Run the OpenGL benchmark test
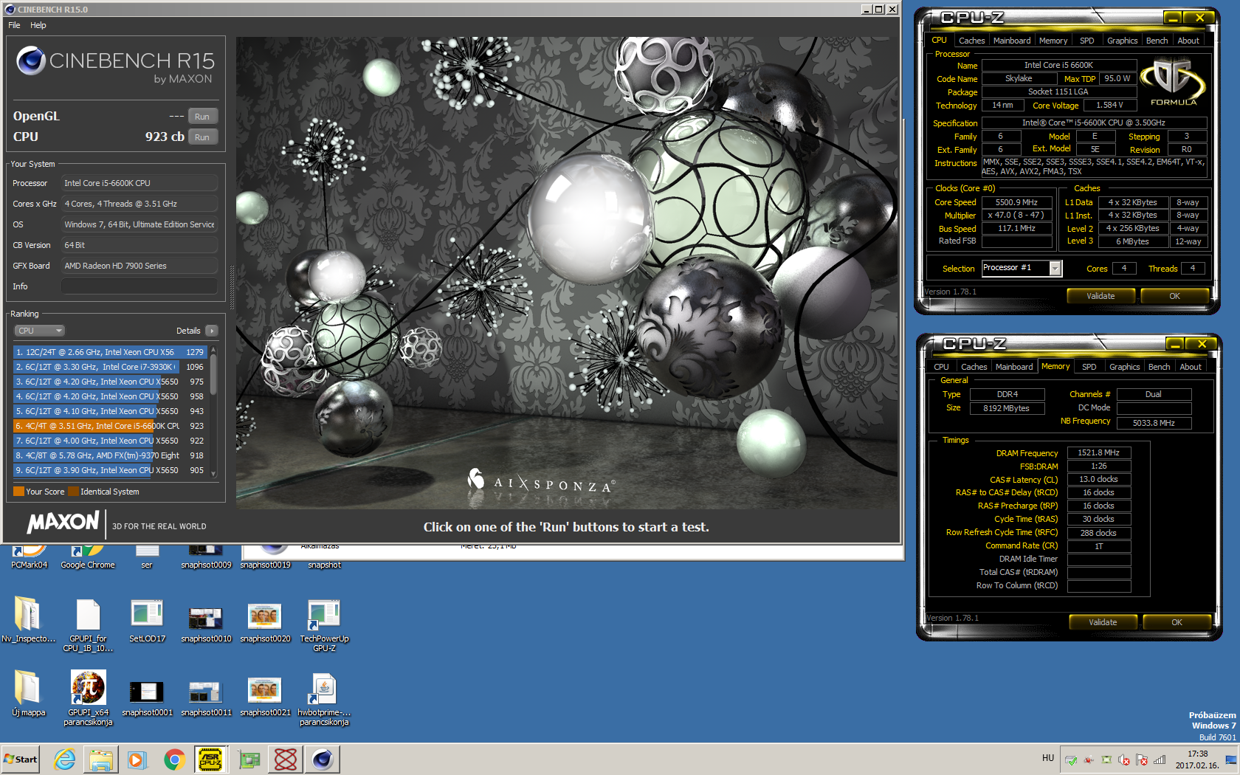1240x775 pixels. coord(202,117)
